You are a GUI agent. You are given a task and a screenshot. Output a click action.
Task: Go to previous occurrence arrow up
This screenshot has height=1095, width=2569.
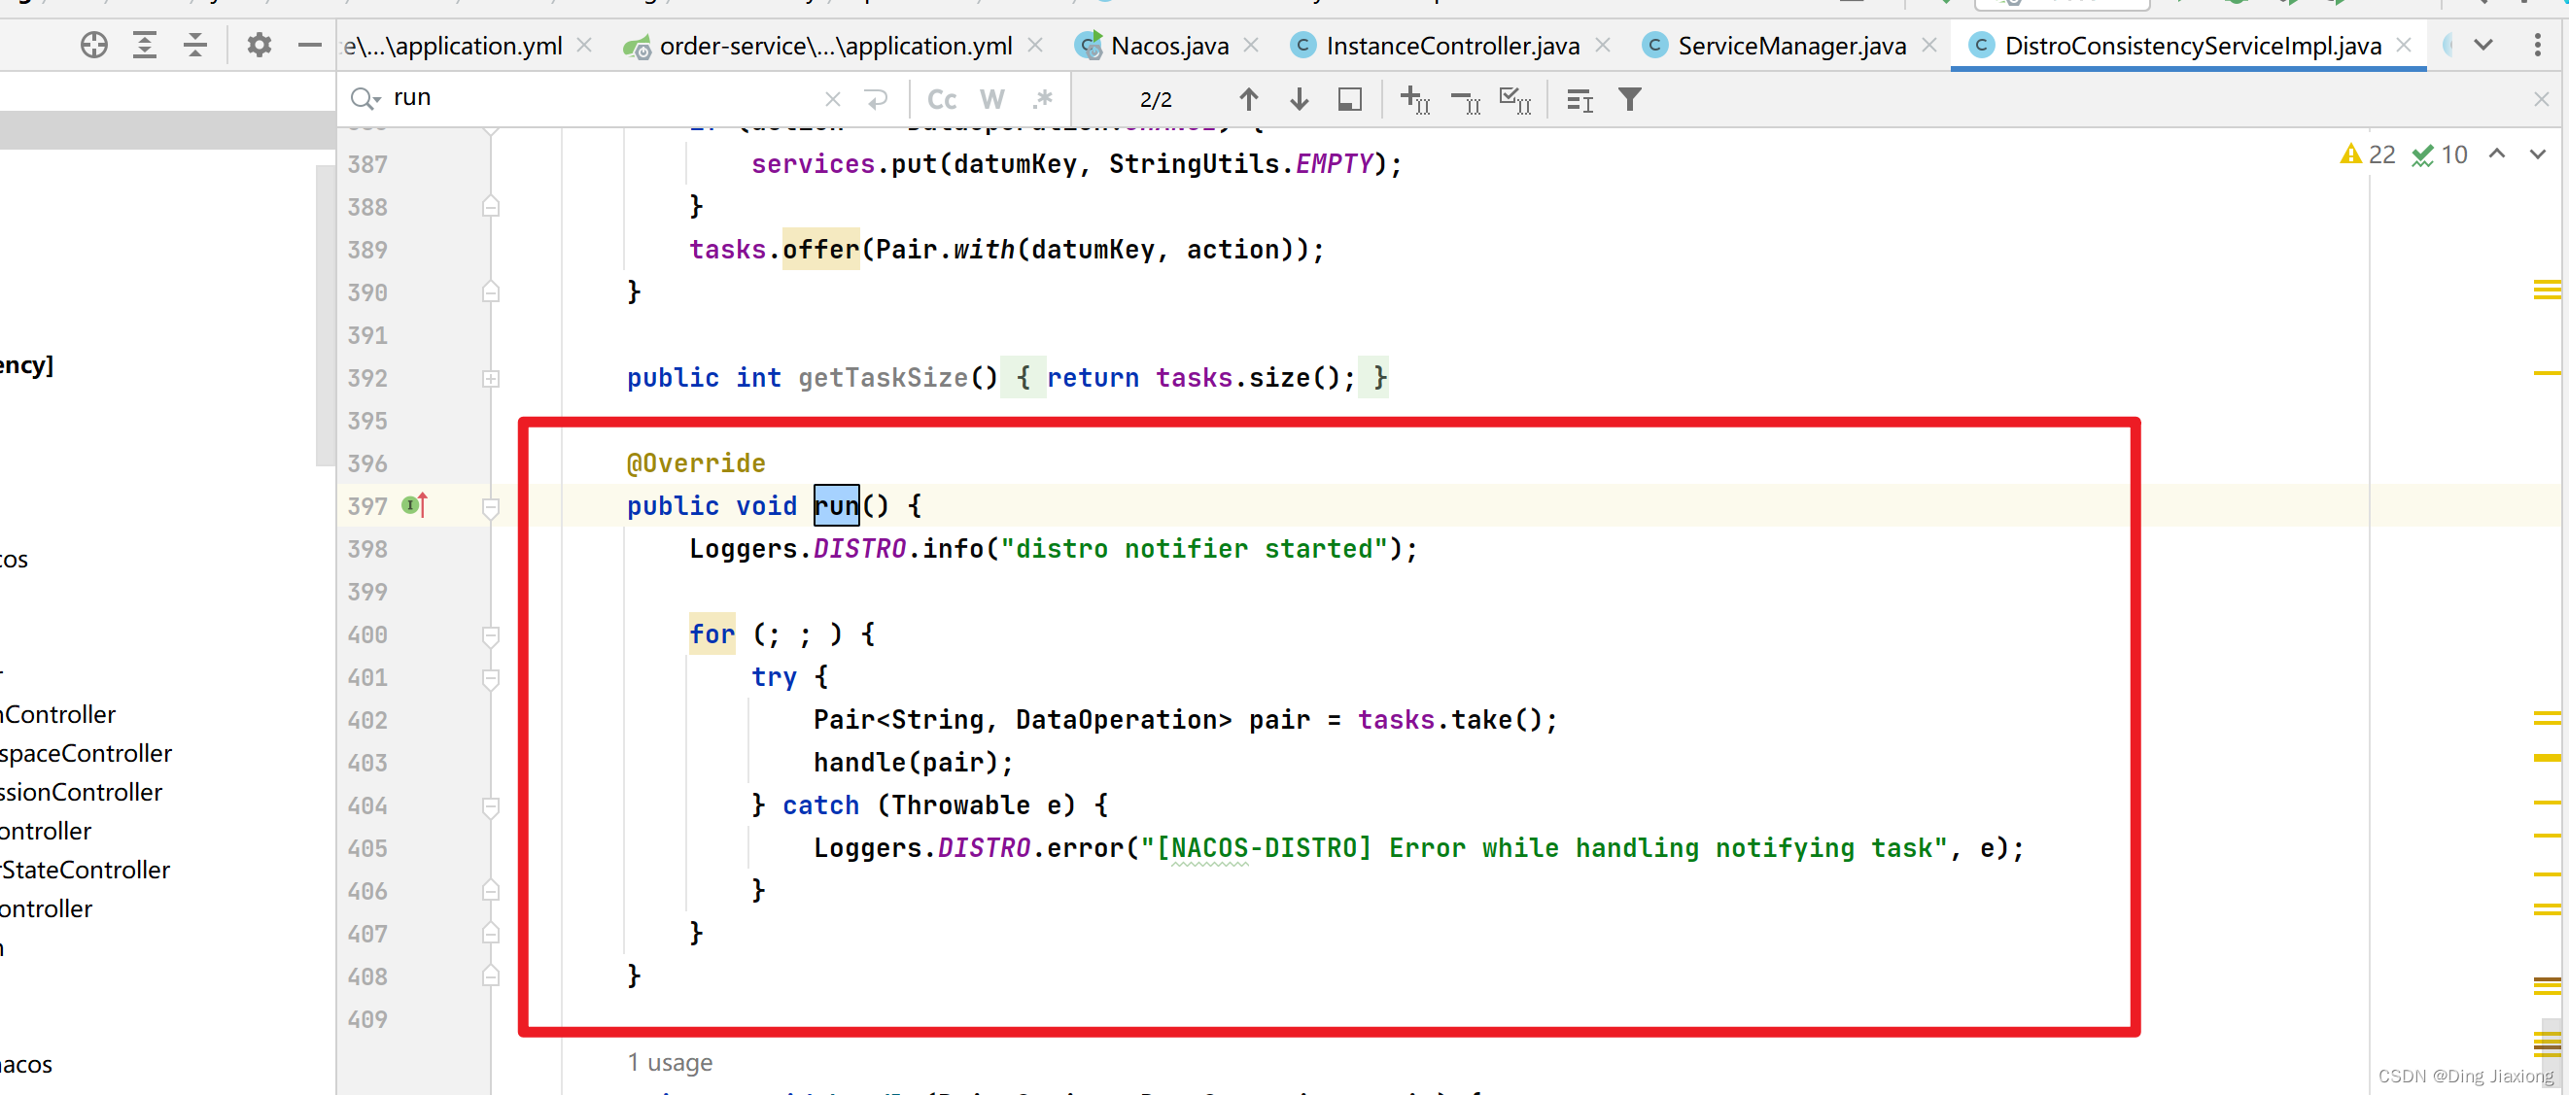pos(1249,99)
